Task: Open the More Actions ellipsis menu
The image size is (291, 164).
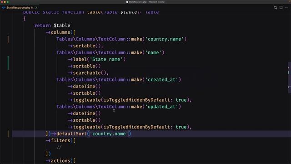Action: point(286,8)
